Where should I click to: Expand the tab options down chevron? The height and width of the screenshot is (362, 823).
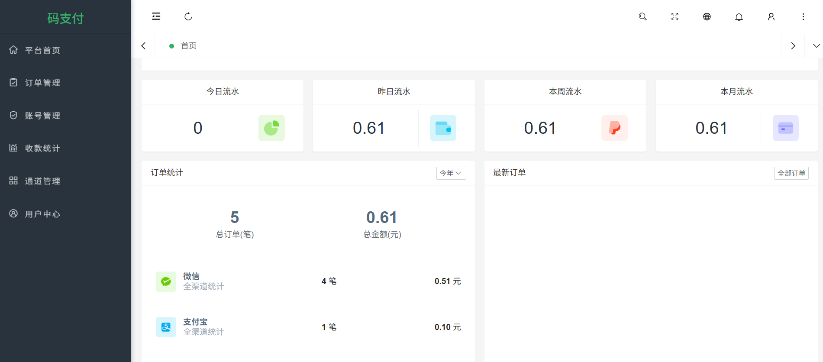pos(816,46)
